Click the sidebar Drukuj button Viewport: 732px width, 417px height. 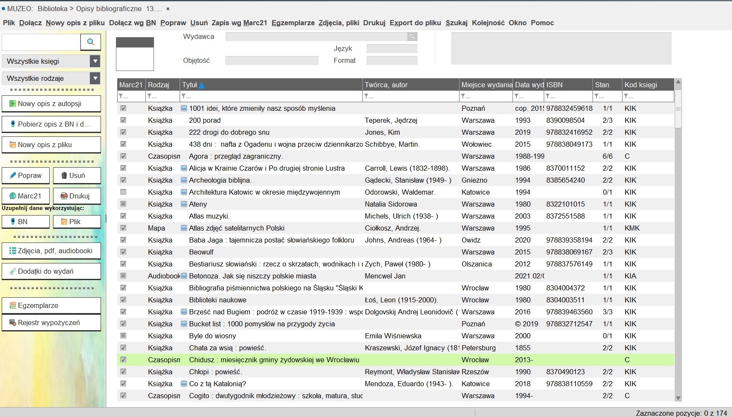point(77,196)
